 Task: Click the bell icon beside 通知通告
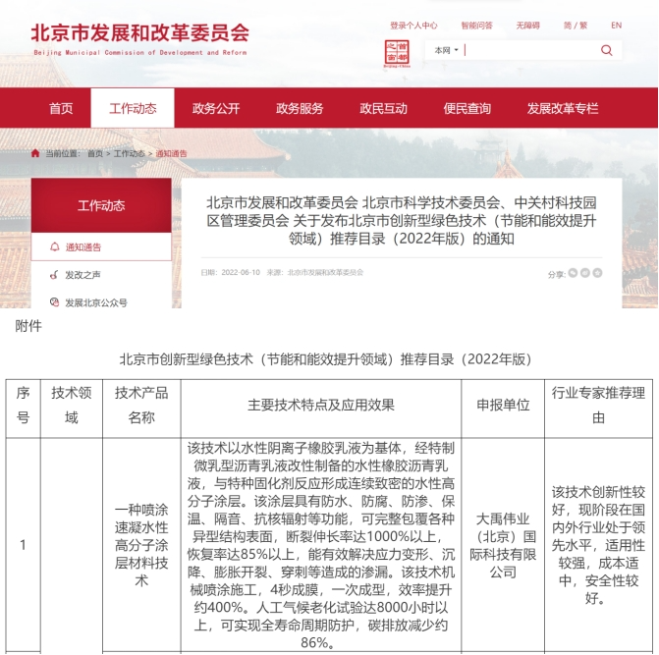tap(55, 246)
